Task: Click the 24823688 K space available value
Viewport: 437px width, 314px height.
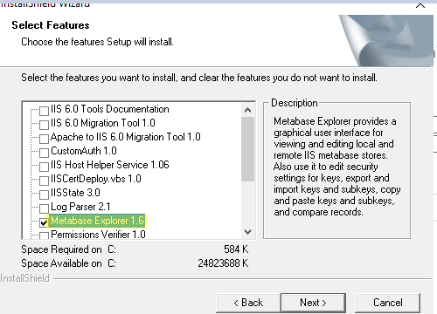Action: [223, 263]
